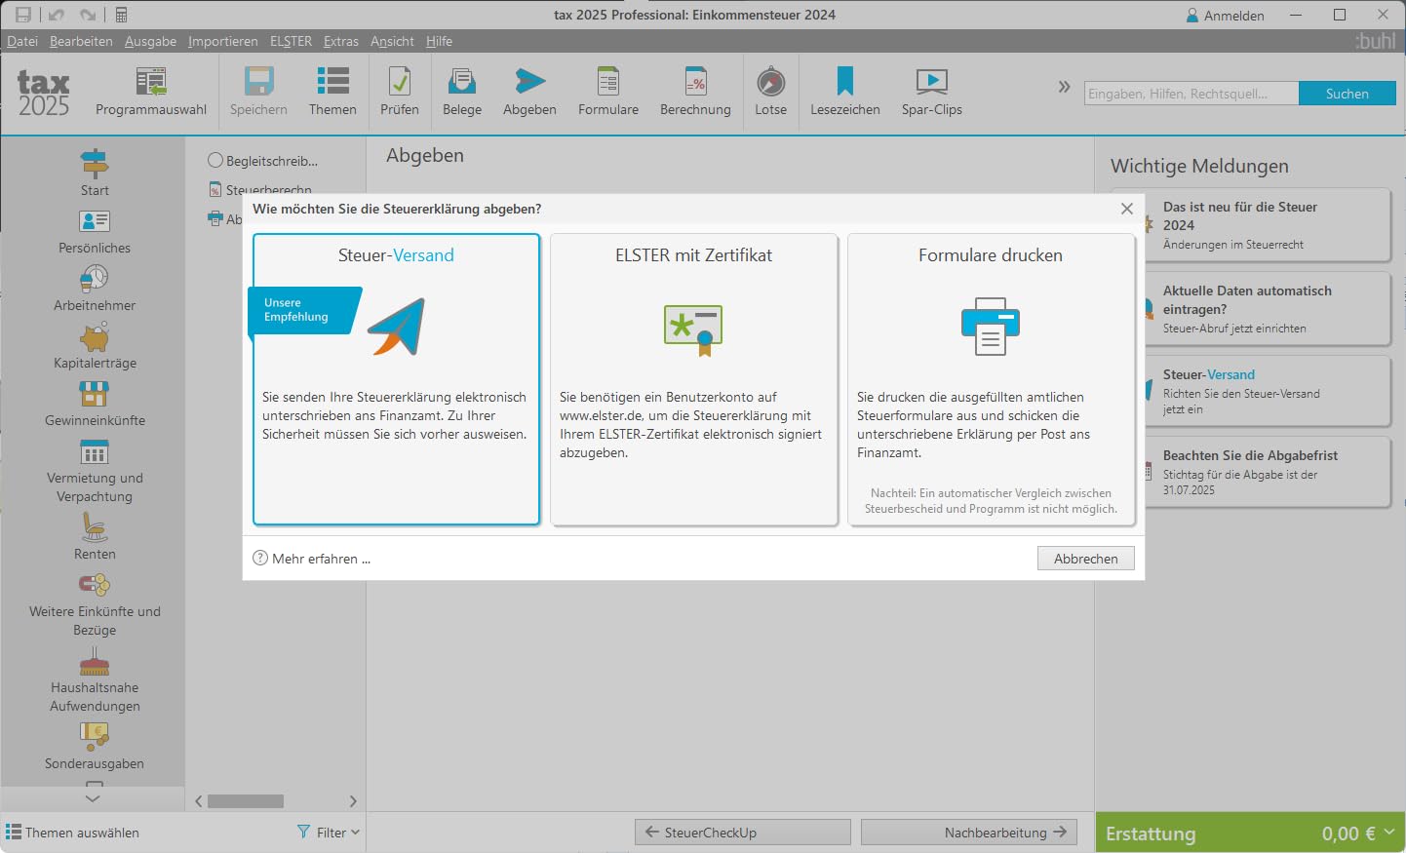Screen dimensions: 1406x853
Task: Open the Filter dropdown
Action: [x=329, y=833]
